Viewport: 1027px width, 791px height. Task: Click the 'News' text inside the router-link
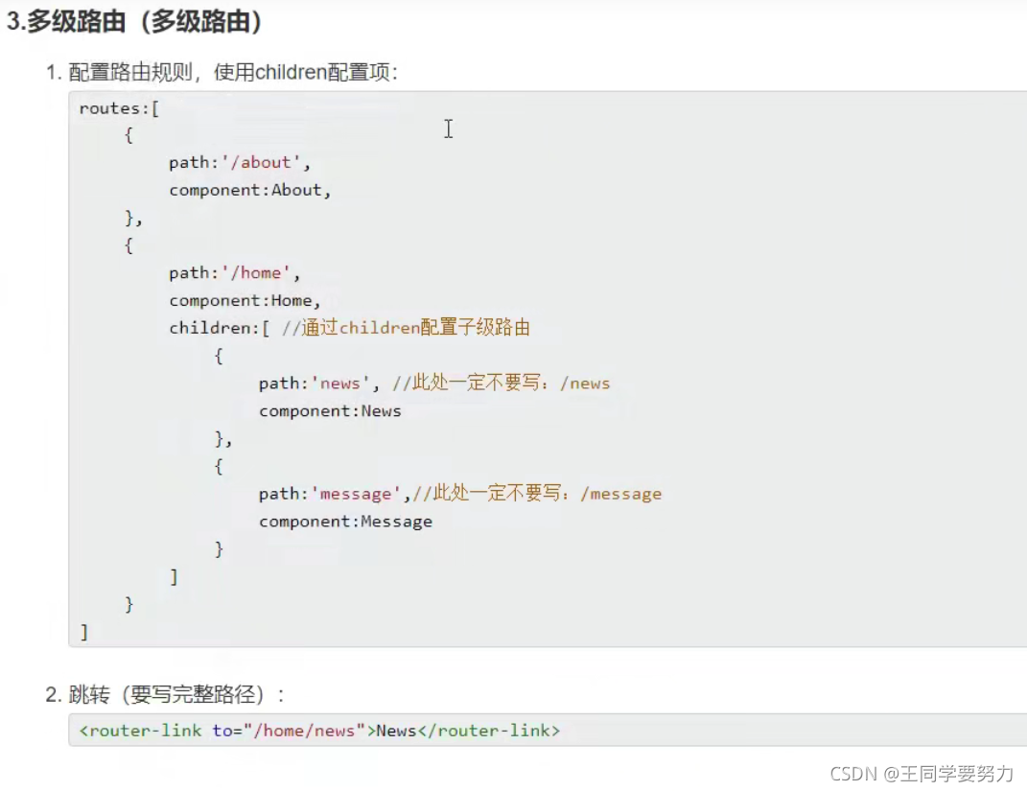click(396, 731)
